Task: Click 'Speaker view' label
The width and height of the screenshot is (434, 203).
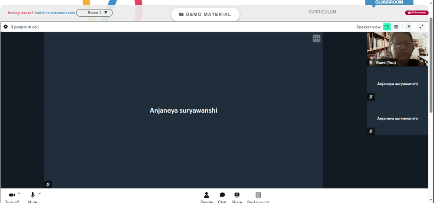Action: 368,27
